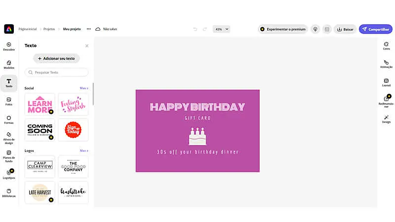Select the COMING SOON text style
The image size is (395, 222).
point(40,130)
